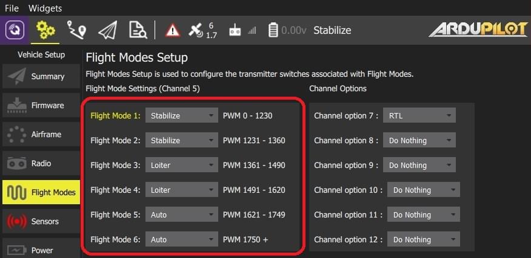Expand Channel option 10 dropdown

[x=423, y=190]
